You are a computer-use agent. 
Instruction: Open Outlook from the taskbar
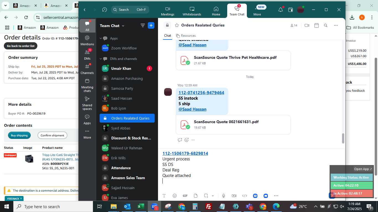pos(127,206)
